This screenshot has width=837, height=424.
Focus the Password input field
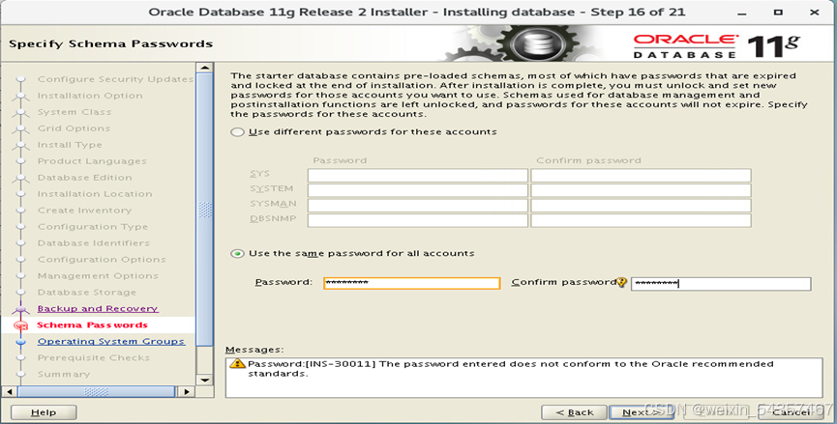[x=409, y=283]
